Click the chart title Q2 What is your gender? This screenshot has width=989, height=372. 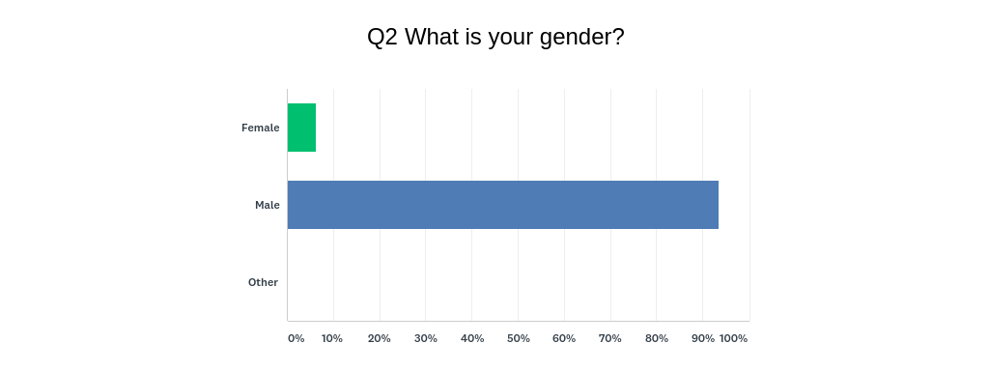tap(495, 37)
